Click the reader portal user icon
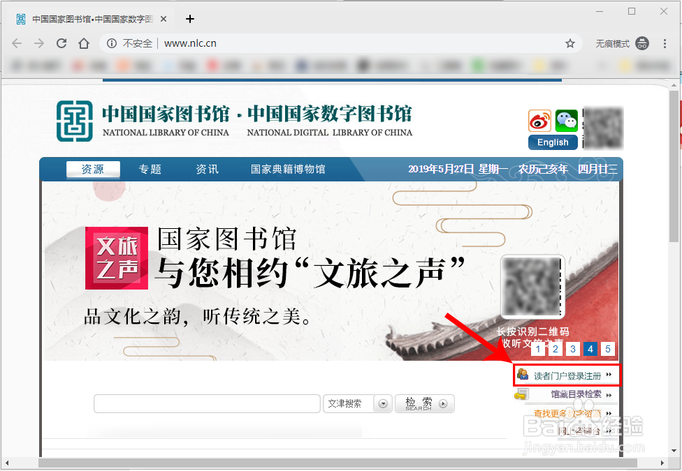This screenshot has width=682, height=471. tap(523, 374)
